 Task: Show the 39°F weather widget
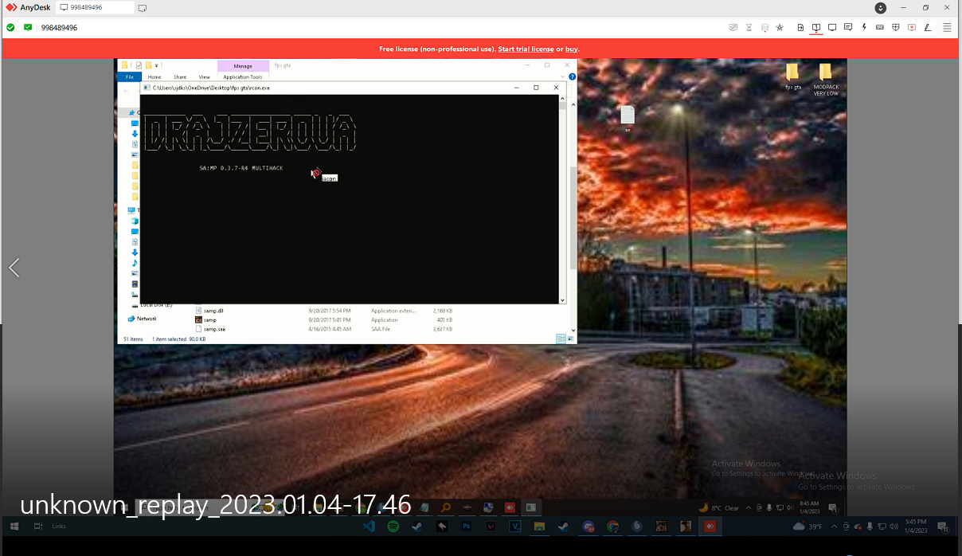(x=808, y=527)
